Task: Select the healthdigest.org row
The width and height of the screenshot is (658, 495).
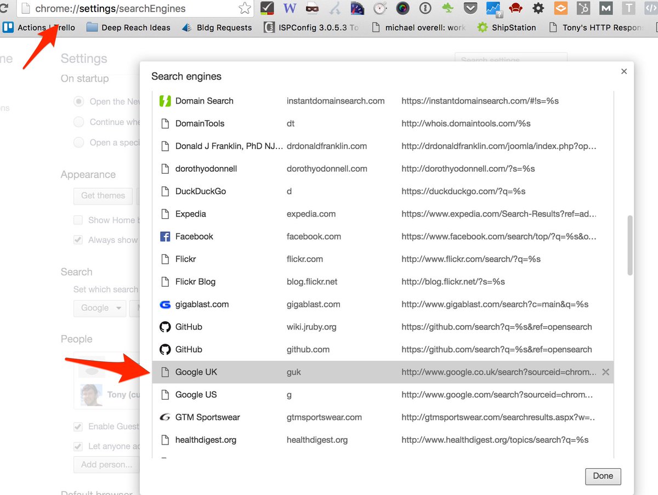Action: (x=383, y=440)
